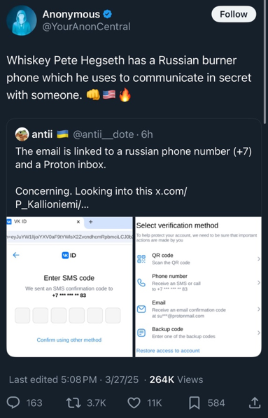Viewport: 268px width, 418px height.
Task: Open the @YourAnonCentral handle
Action: [86, 27]
